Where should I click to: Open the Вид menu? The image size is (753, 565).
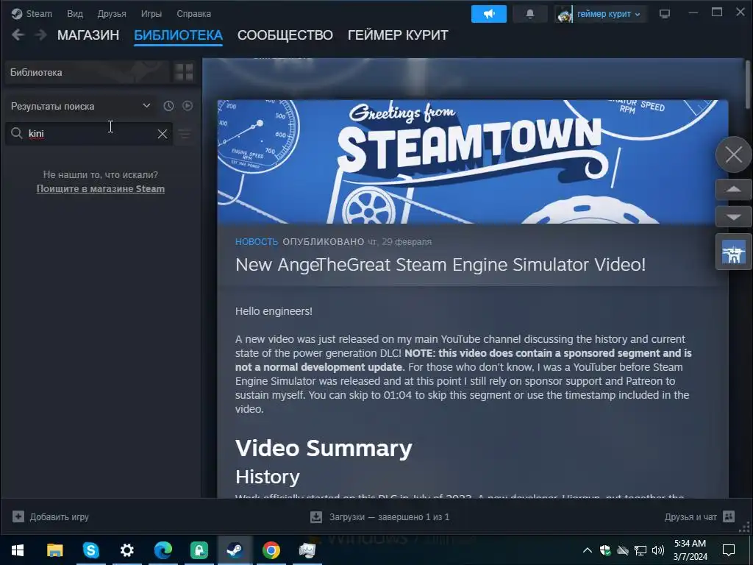[x=75, y=13]
